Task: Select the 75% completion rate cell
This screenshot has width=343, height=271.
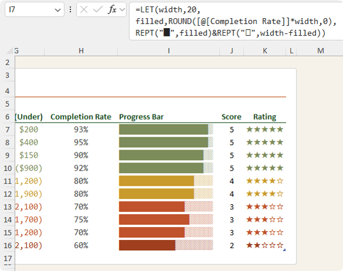Action: click(x=81, y=219)
